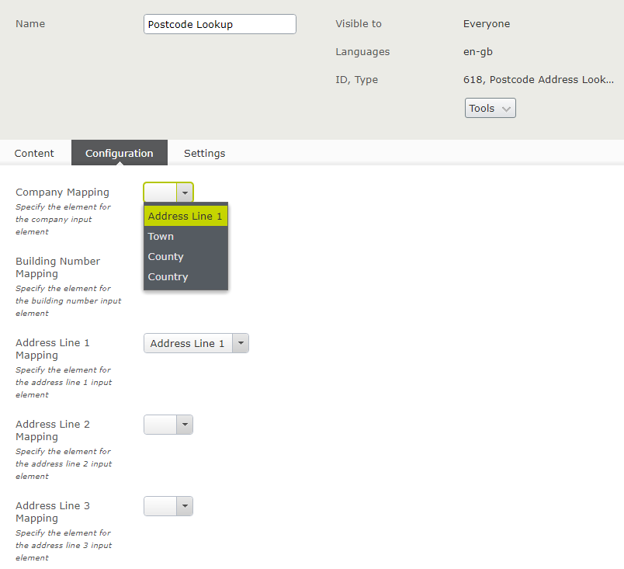Click the en-gb language value
Viewport: 624px width, 569px height.
(x=478, y=52)
